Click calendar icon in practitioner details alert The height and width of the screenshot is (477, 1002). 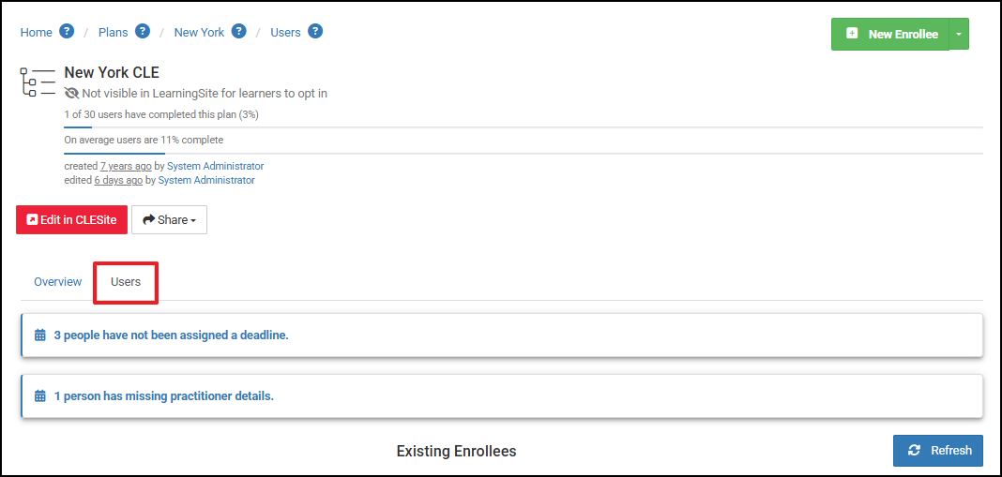pos(40,395)
